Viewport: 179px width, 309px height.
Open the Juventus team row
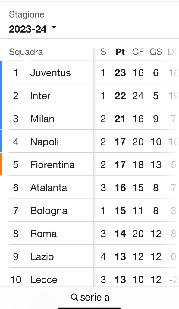pyautogui.click(x=89, y=73)
